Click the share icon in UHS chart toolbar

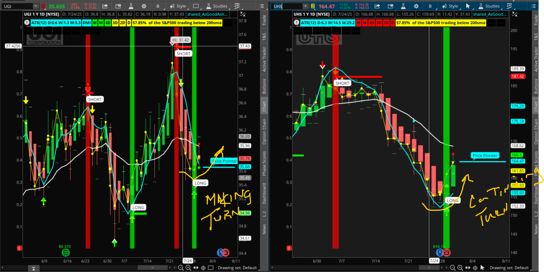point(377,6)
